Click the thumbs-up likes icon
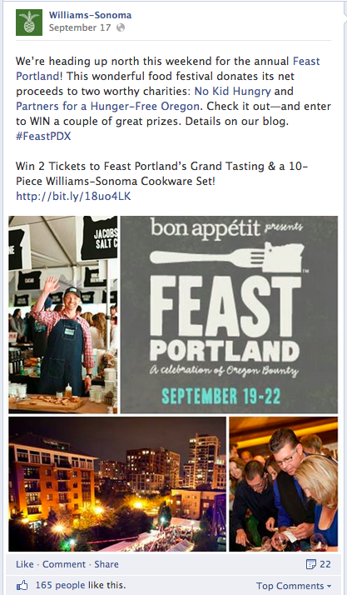The width and height of the screenshot is (347, 595). point(22,586)
